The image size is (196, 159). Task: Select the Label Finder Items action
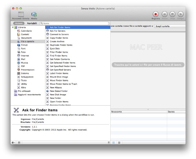click(x=78, y=73)
